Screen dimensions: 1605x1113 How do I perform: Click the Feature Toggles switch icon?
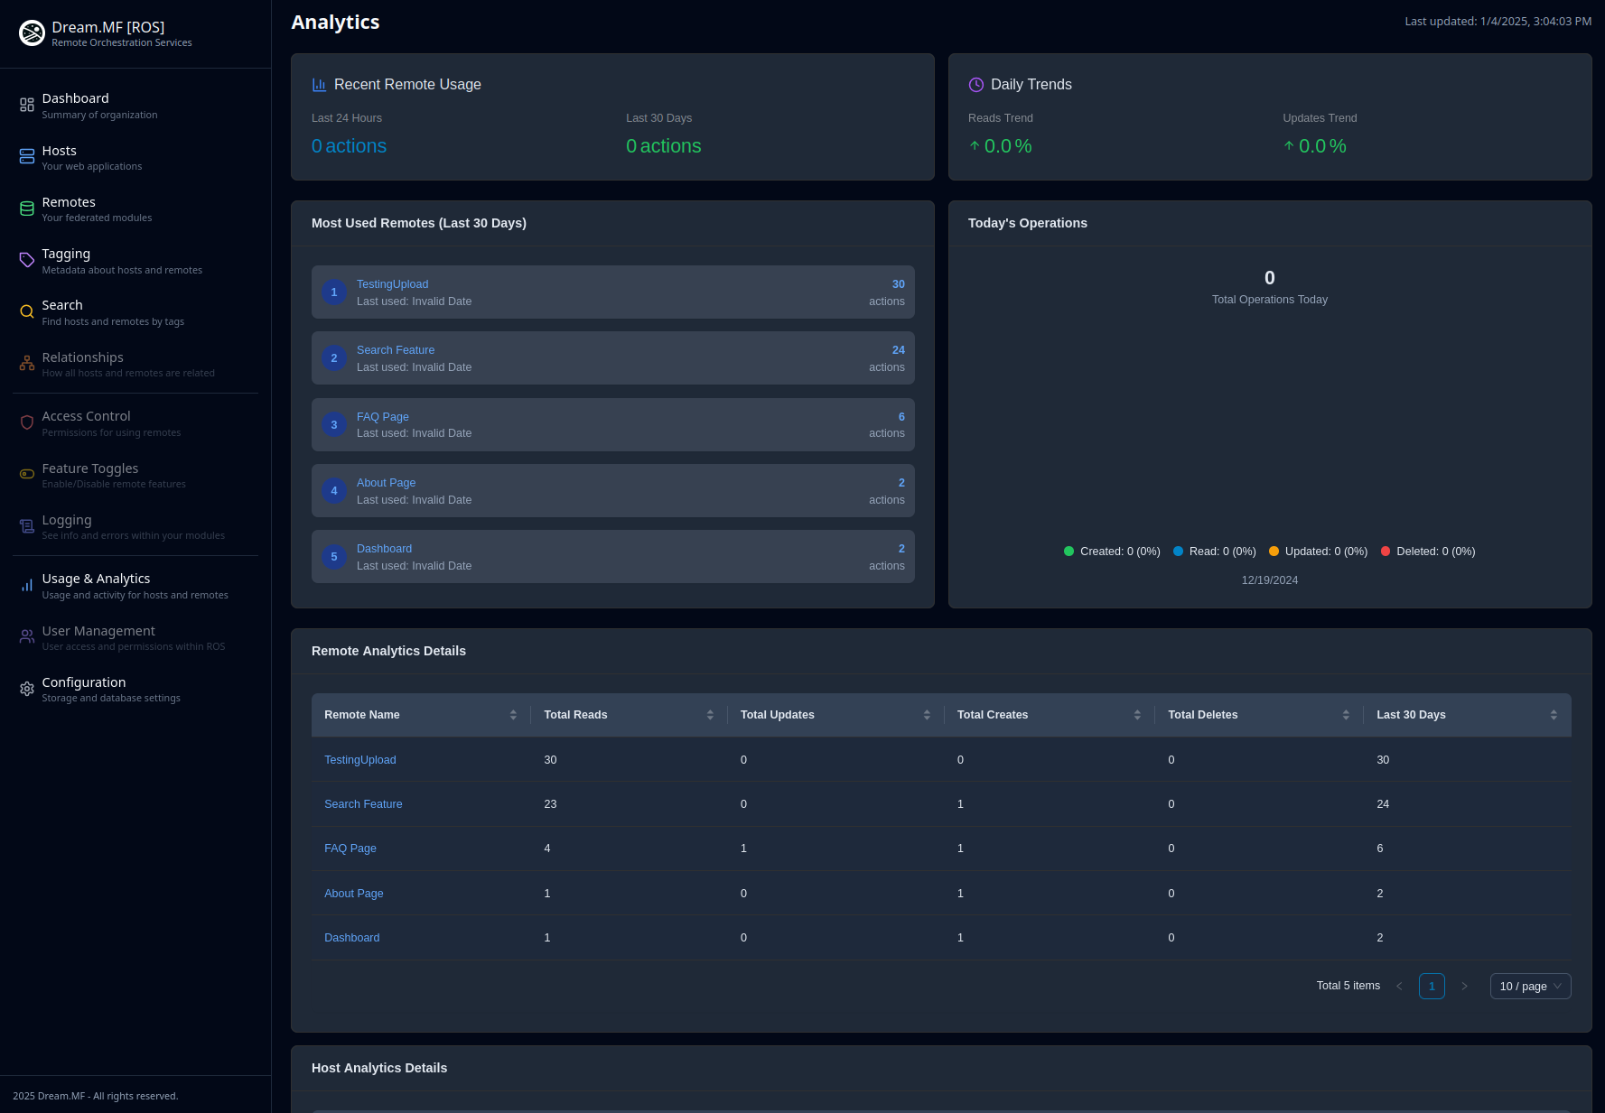[x=27, y=474]
